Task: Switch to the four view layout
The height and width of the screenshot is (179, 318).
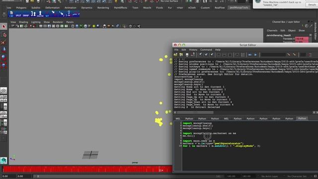Action: [x=3, y=98]
